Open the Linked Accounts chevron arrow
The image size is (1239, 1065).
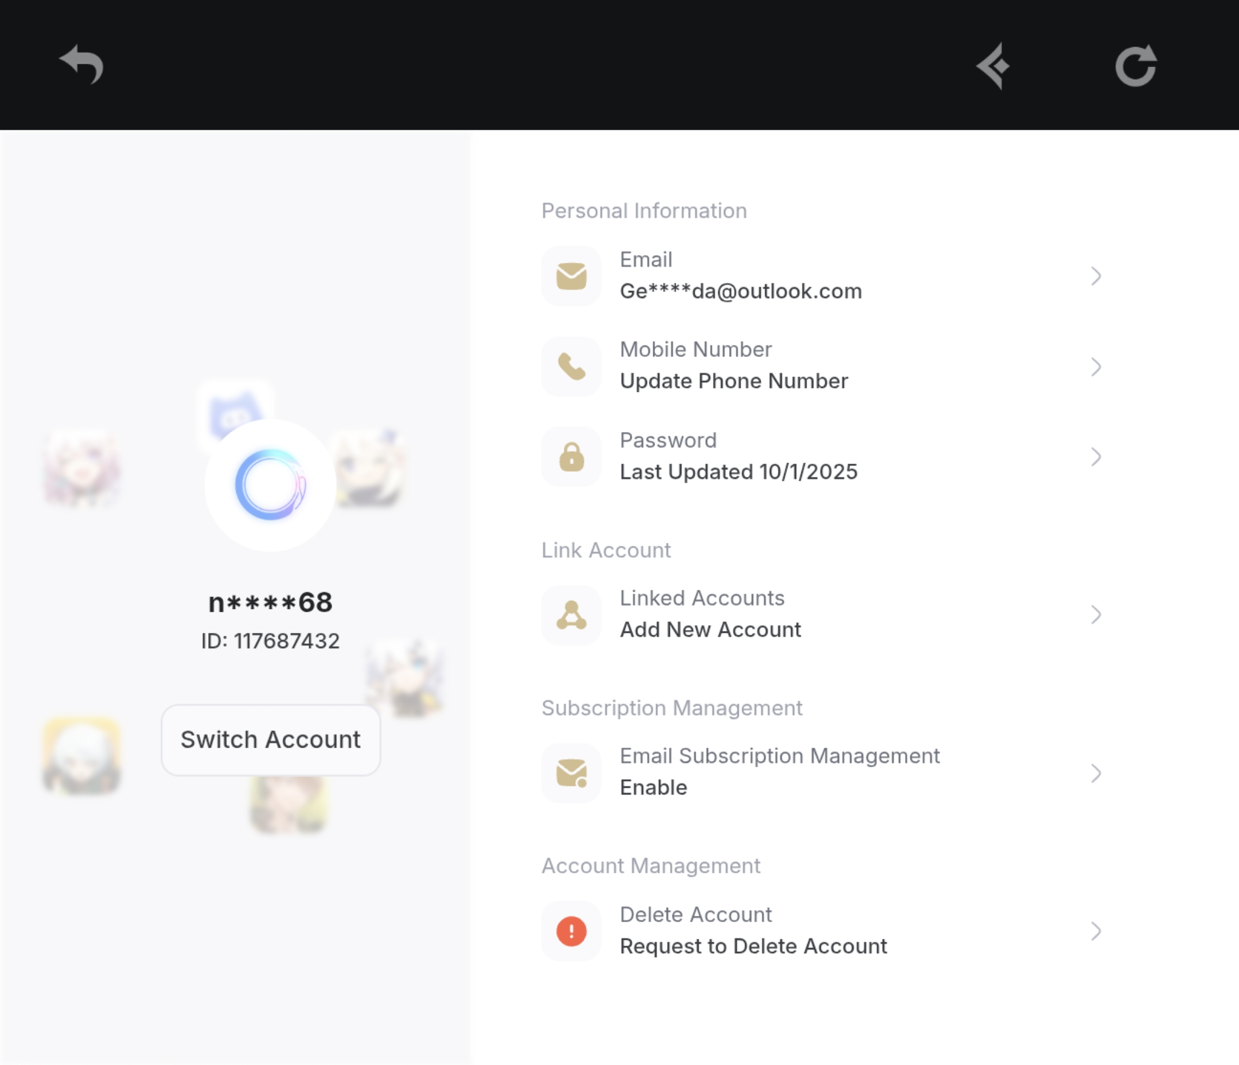coord(1096,615)
